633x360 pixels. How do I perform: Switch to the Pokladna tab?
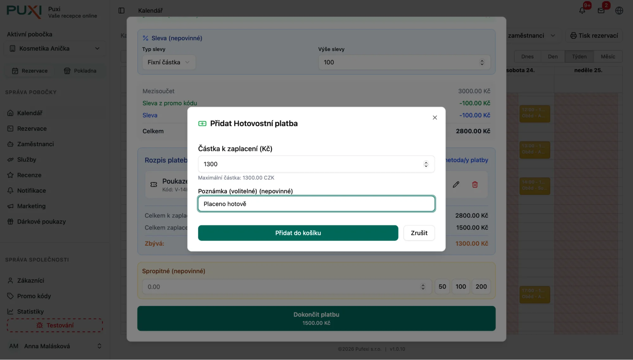pyautogui.click(x=80, y=71)
